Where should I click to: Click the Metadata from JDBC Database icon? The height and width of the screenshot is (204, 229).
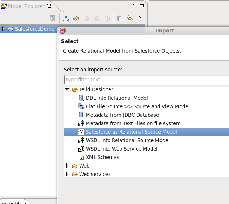pos(81,115)
